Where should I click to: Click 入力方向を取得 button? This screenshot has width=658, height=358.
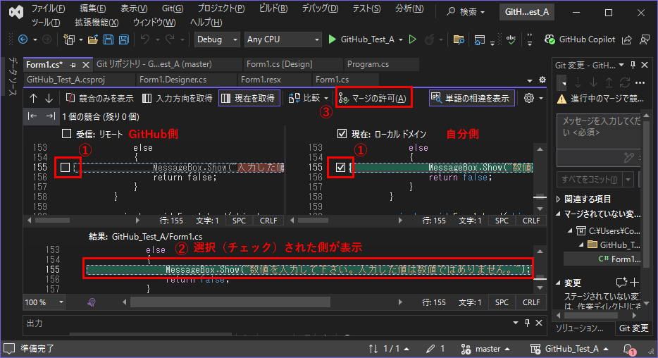(177, 99)
